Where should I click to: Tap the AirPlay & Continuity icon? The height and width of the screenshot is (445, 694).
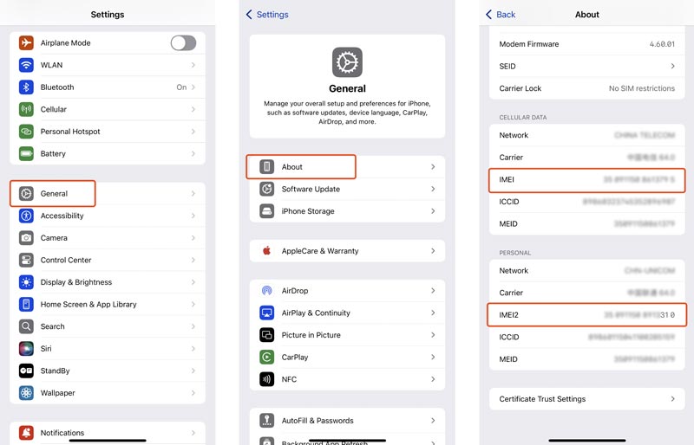coord(267,313)
